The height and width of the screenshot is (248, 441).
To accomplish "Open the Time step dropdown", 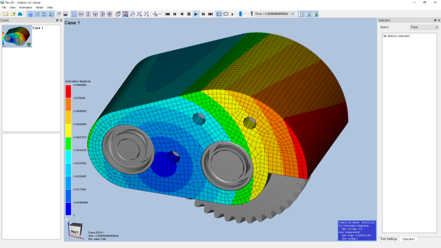I will (292, 14).
